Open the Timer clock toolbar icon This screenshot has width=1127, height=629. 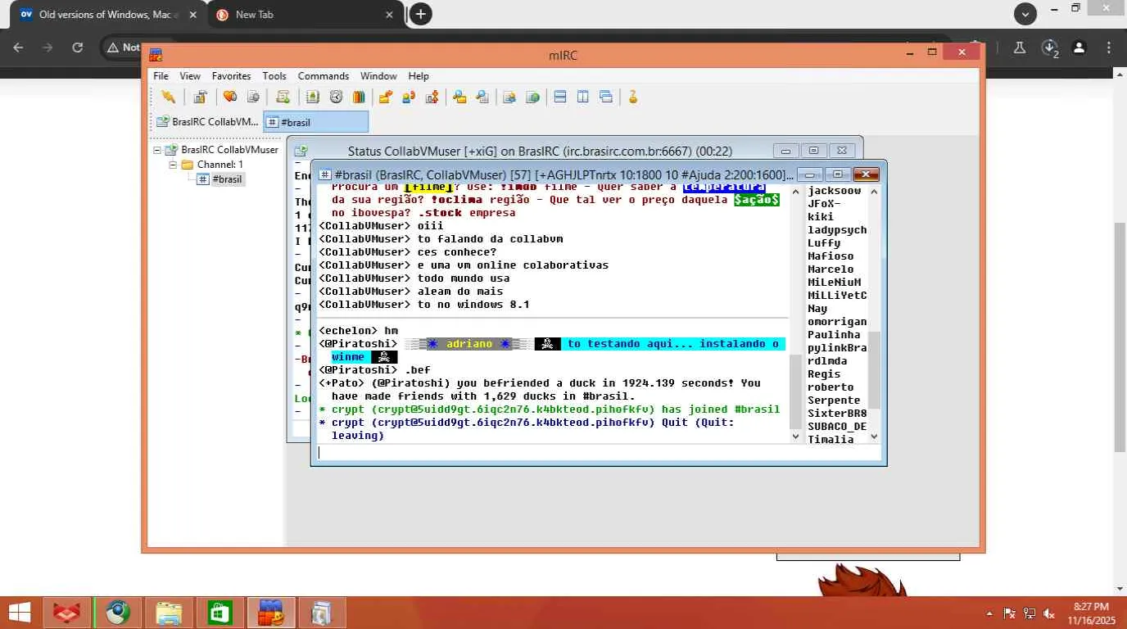[x=336, y=97]
